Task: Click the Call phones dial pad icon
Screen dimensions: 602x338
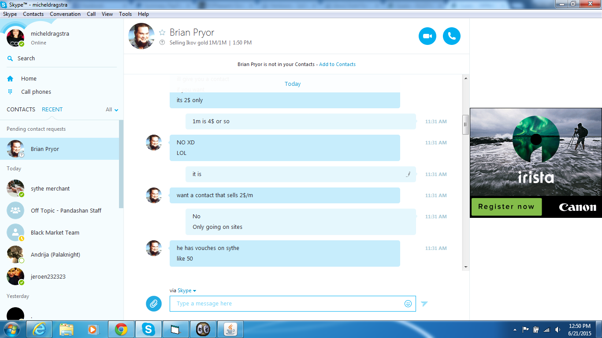Action: 10,92
